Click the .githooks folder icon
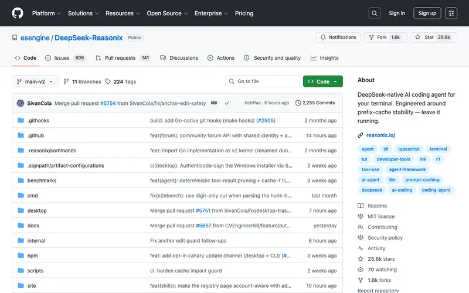469x293 pixels. pos(21,120)
